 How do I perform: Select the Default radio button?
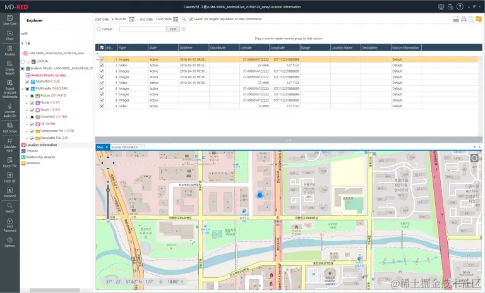click(x=99, y=29)
